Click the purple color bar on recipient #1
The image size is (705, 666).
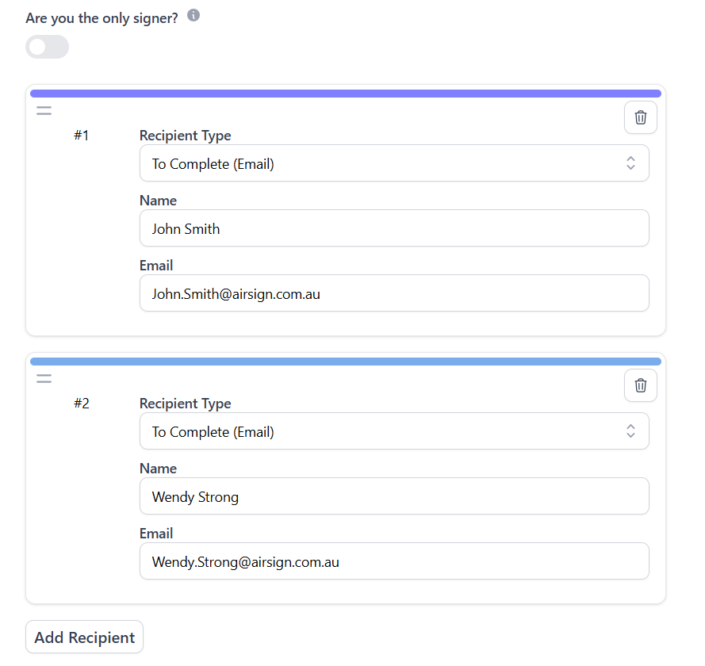(346, 94)
